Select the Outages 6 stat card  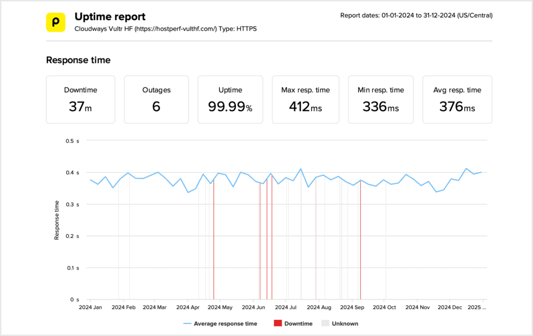pos(156,99)
